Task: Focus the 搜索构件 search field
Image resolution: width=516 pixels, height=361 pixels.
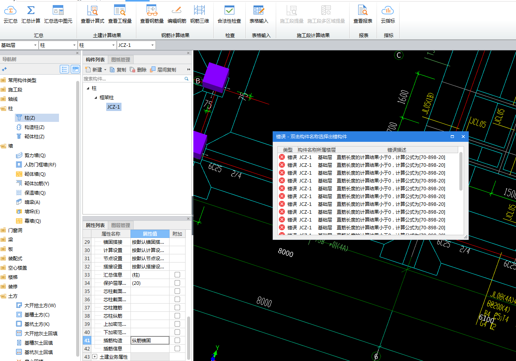Action: (x=133, y=79)
